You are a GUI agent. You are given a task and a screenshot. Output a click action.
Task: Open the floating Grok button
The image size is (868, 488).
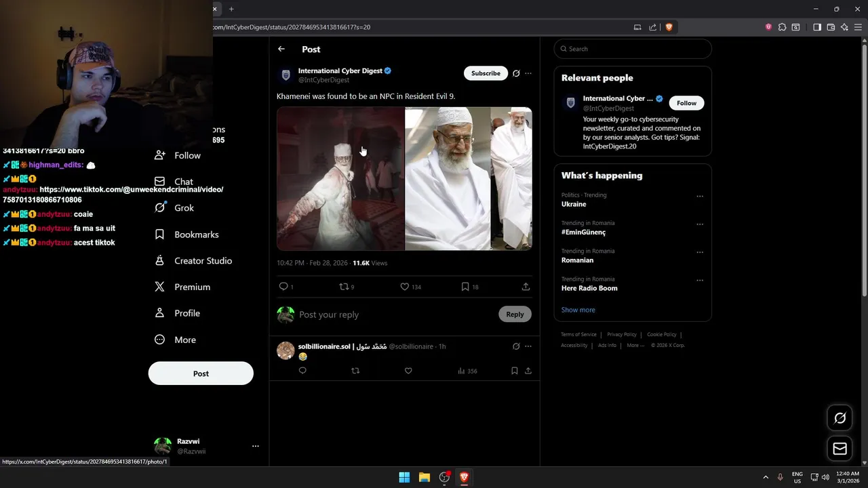[840, 418]
